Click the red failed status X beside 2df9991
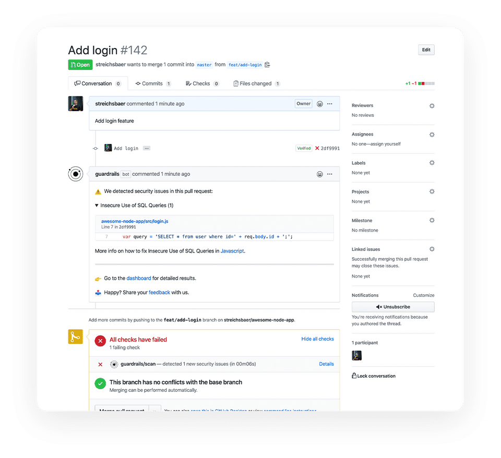The image size is (501, 458). pos(317,148)
